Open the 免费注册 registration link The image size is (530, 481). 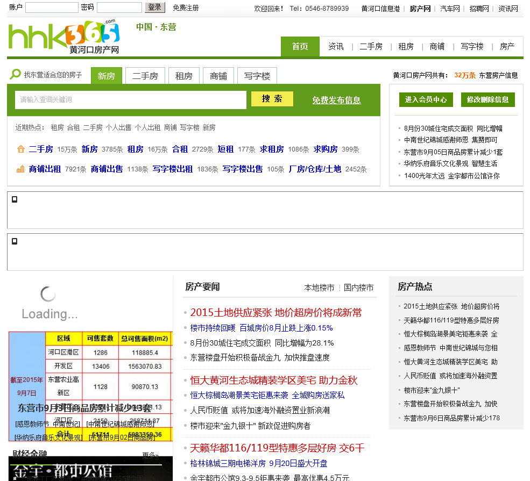[186, 8]
